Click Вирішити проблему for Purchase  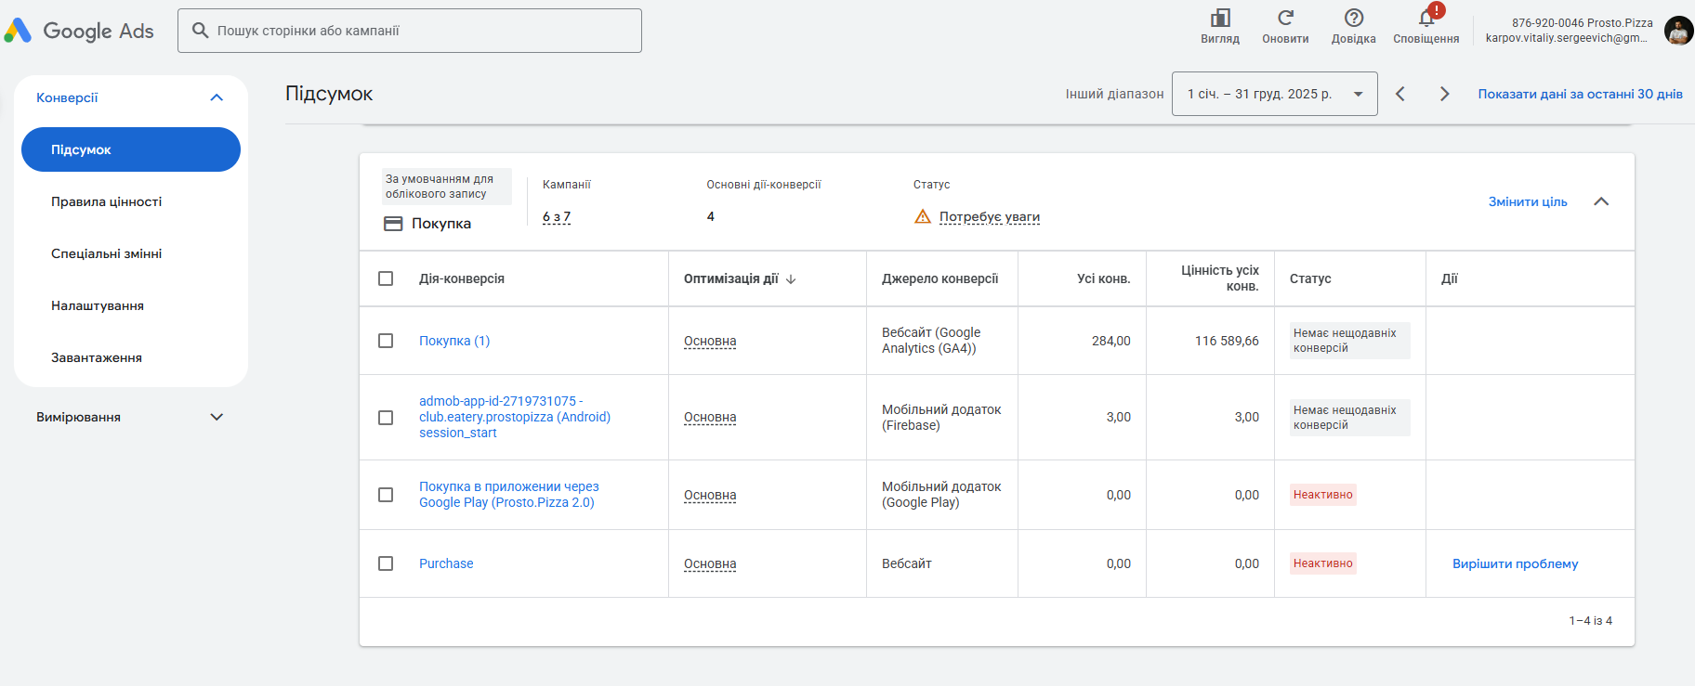1515,563
